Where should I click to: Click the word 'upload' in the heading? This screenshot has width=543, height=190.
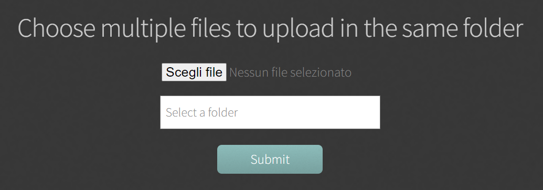298,29
